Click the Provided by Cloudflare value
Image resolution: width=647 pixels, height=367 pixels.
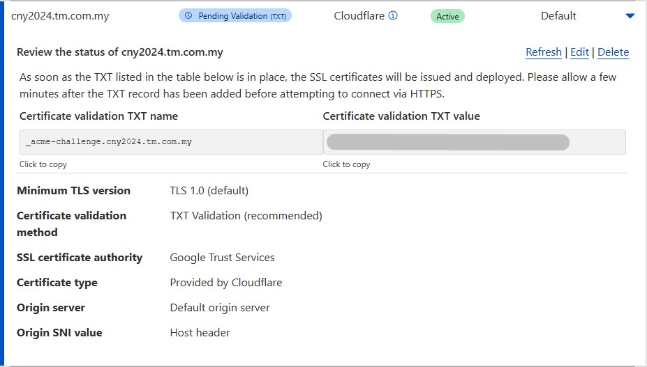coord(225,283)
